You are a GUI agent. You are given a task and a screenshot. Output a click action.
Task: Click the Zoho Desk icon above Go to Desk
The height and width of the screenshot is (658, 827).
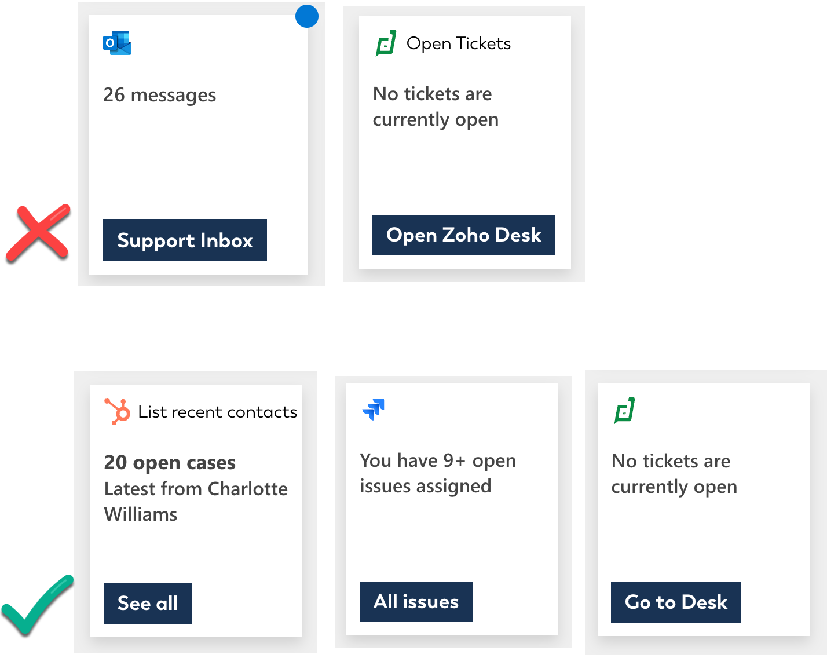tap(625, 410)
